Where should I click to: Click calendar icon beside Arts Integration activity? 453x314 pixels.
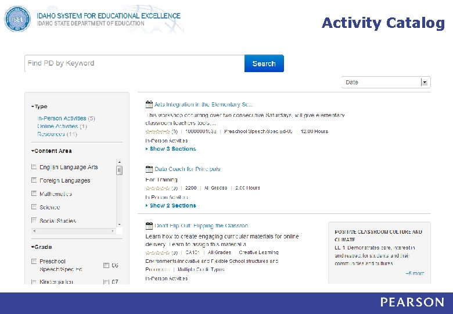click(149, 104)
